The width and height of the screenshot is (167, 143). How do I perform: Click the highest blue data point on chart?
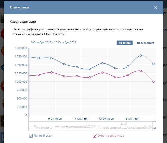point(141,55)
